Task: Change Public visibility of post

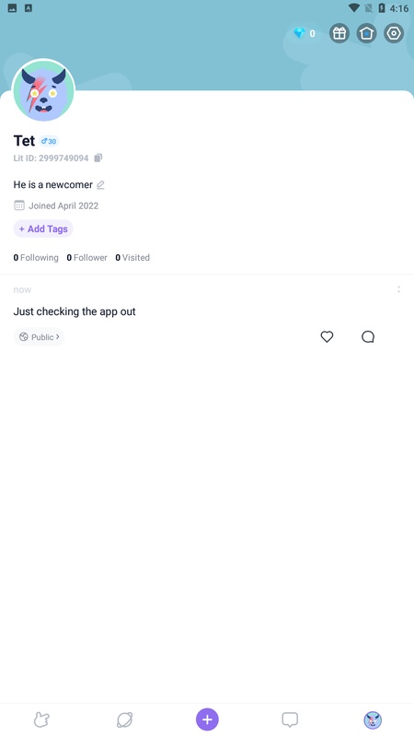Action: coord(39,337)
